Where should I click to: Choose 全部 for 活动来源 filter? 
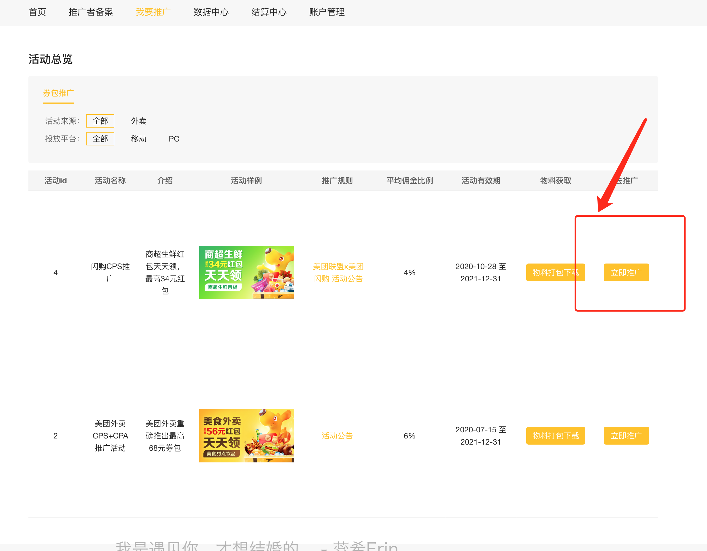click(100, 121)
